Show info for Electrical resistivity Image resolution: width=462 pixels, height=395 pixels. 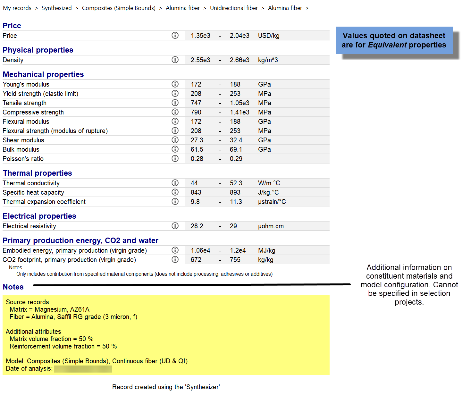pos(175,226)
